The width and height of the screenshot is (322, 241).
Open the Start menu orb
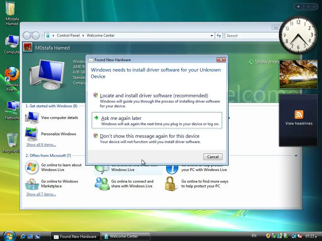(x=9, y=236)
